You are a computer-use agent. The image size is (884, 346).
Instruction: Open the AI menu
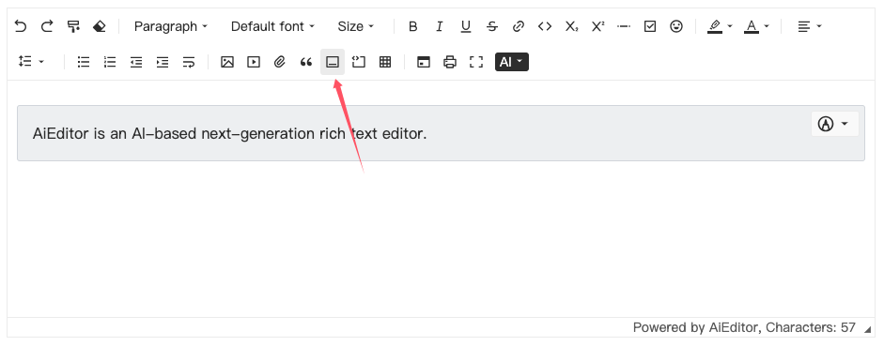[x=511, y=62]
